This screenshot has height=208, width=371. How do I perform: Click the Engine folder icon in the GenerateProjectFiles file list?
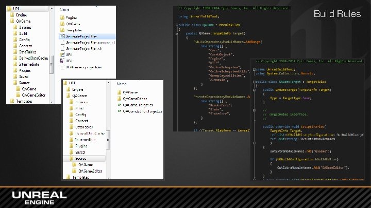pos(62,17)
